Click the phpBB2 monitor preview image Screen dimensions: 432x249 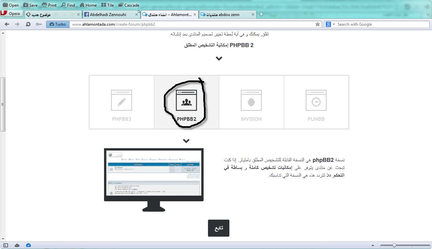coord(154,180)
